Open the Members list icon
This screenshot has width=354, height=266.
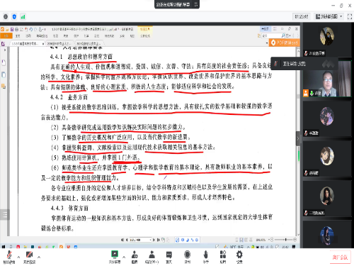click(x=152, y=257)
